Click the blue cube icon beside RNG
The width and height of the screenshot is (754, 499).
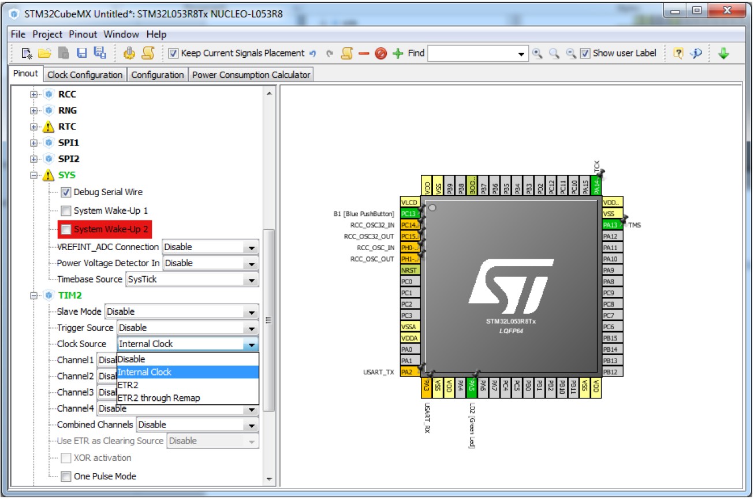coord(49,110)
